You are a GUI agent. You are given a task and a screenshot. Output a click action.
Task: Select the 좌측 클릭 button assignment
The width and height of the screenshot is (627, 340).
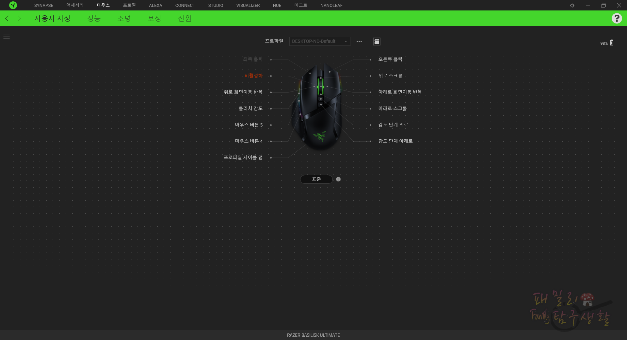pos(253,59)
